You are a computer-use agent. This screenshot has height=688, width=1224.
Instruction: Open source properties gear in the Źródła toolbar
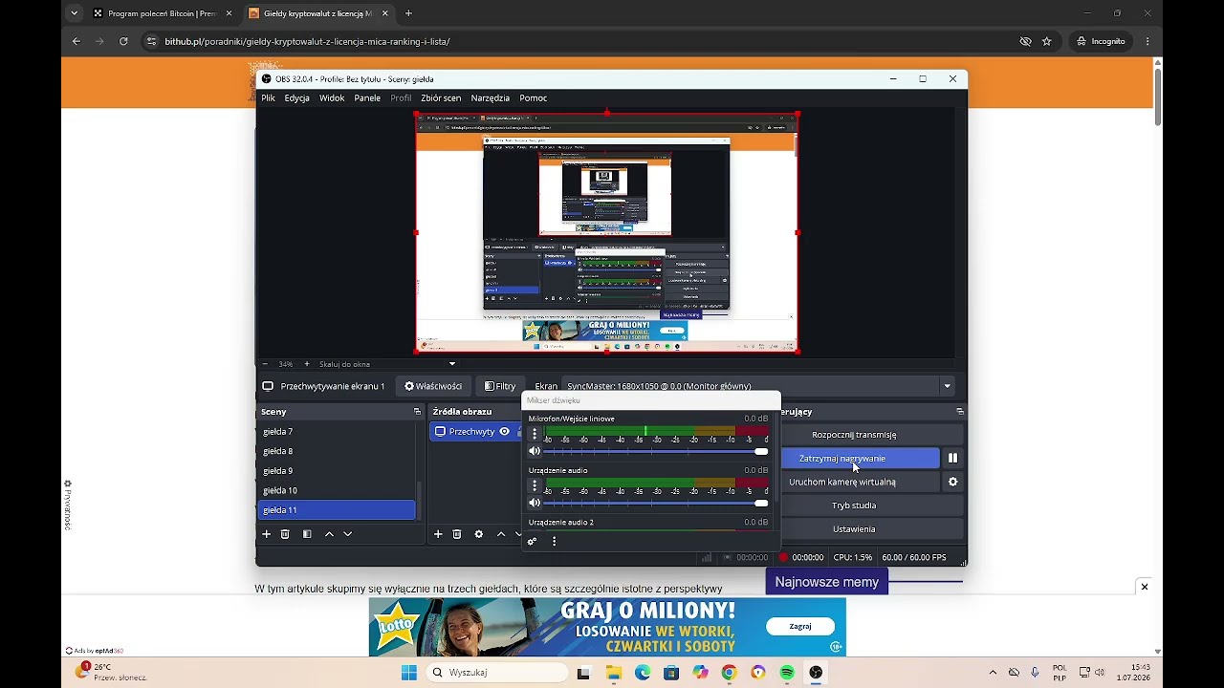click(479, 534)
